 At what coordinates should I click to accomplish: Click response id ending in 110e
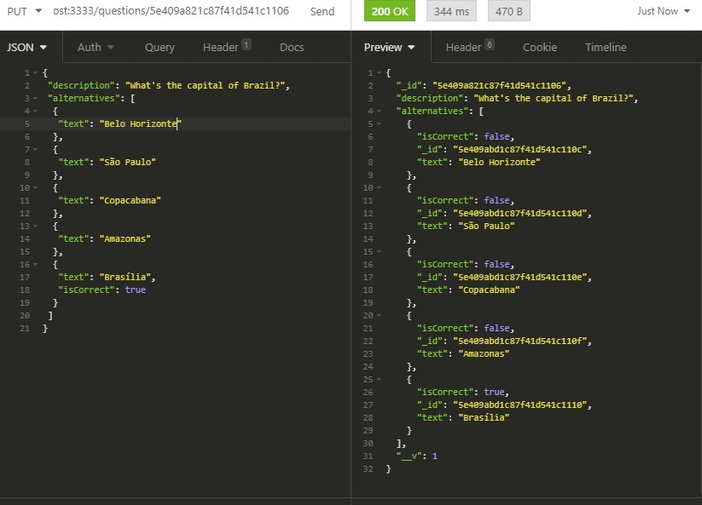519,277
